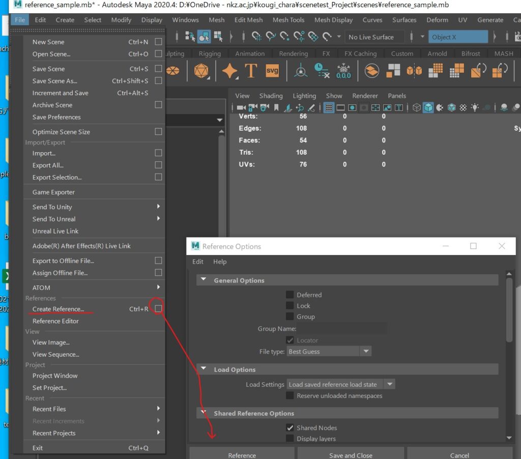The image size is (521, 459).
Task: Enable snap to view planes icon
Action: [313, 37]
